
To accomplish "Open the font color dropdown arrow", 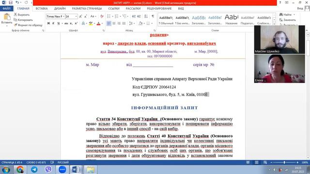I will (x=102, y=24).
